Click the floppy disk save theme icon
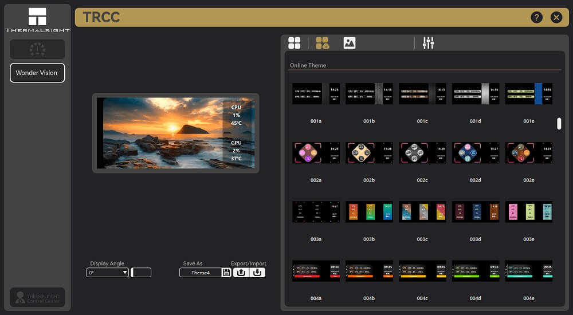 pos(226,273)
